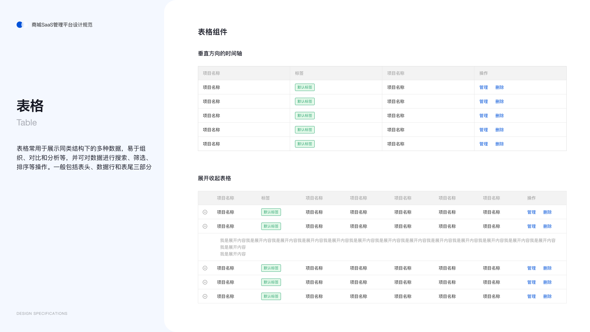590x332 pixels.
Task: Click the 默认标签 badge in the last timeline row
Action: [x=304, y=144]
